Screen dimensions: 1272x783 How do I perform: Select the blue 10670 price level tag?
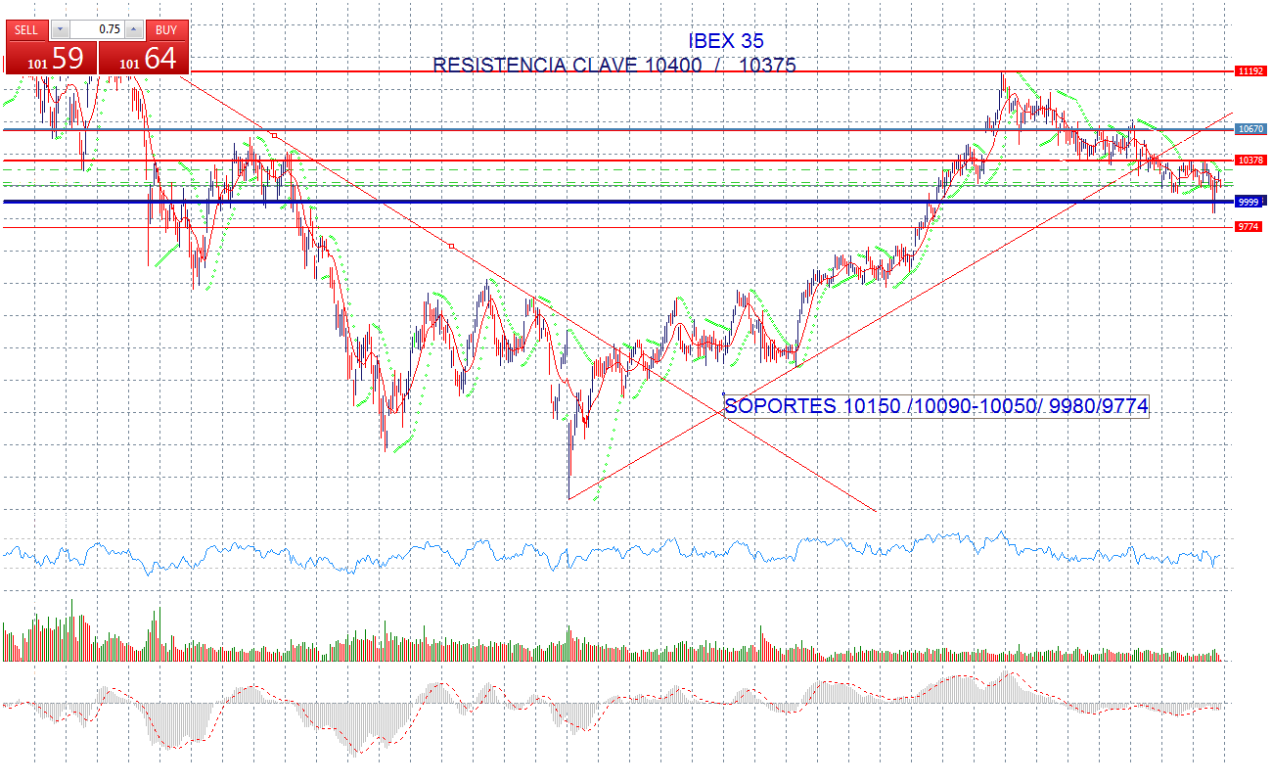tap(1249, 128)
